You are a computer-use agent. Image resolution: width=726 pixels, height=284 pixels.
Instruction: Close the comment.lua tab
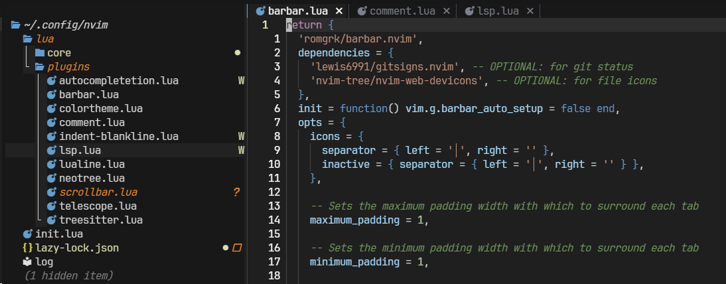pyautogui.click(x=446, y=11)
